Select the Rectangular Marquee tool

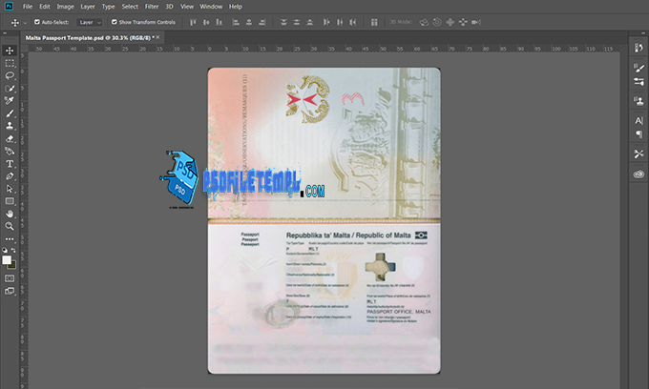tap(10, 63)
